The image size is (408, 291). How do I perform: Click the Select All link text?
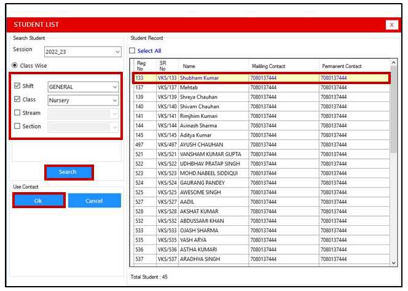pyautogui.click(x=149, y=51)
